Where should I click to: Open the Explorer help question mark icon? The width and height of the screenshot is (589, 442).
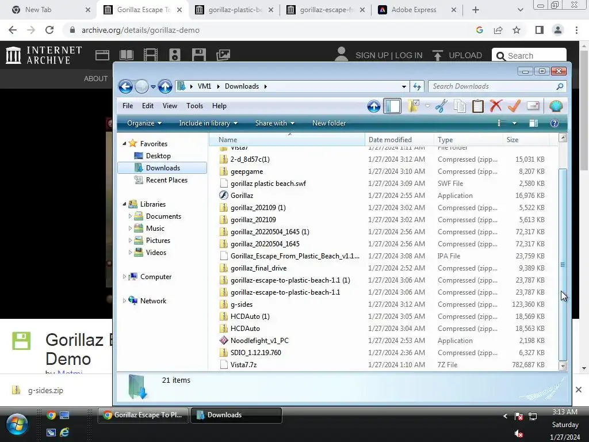[x=554, y=123]
